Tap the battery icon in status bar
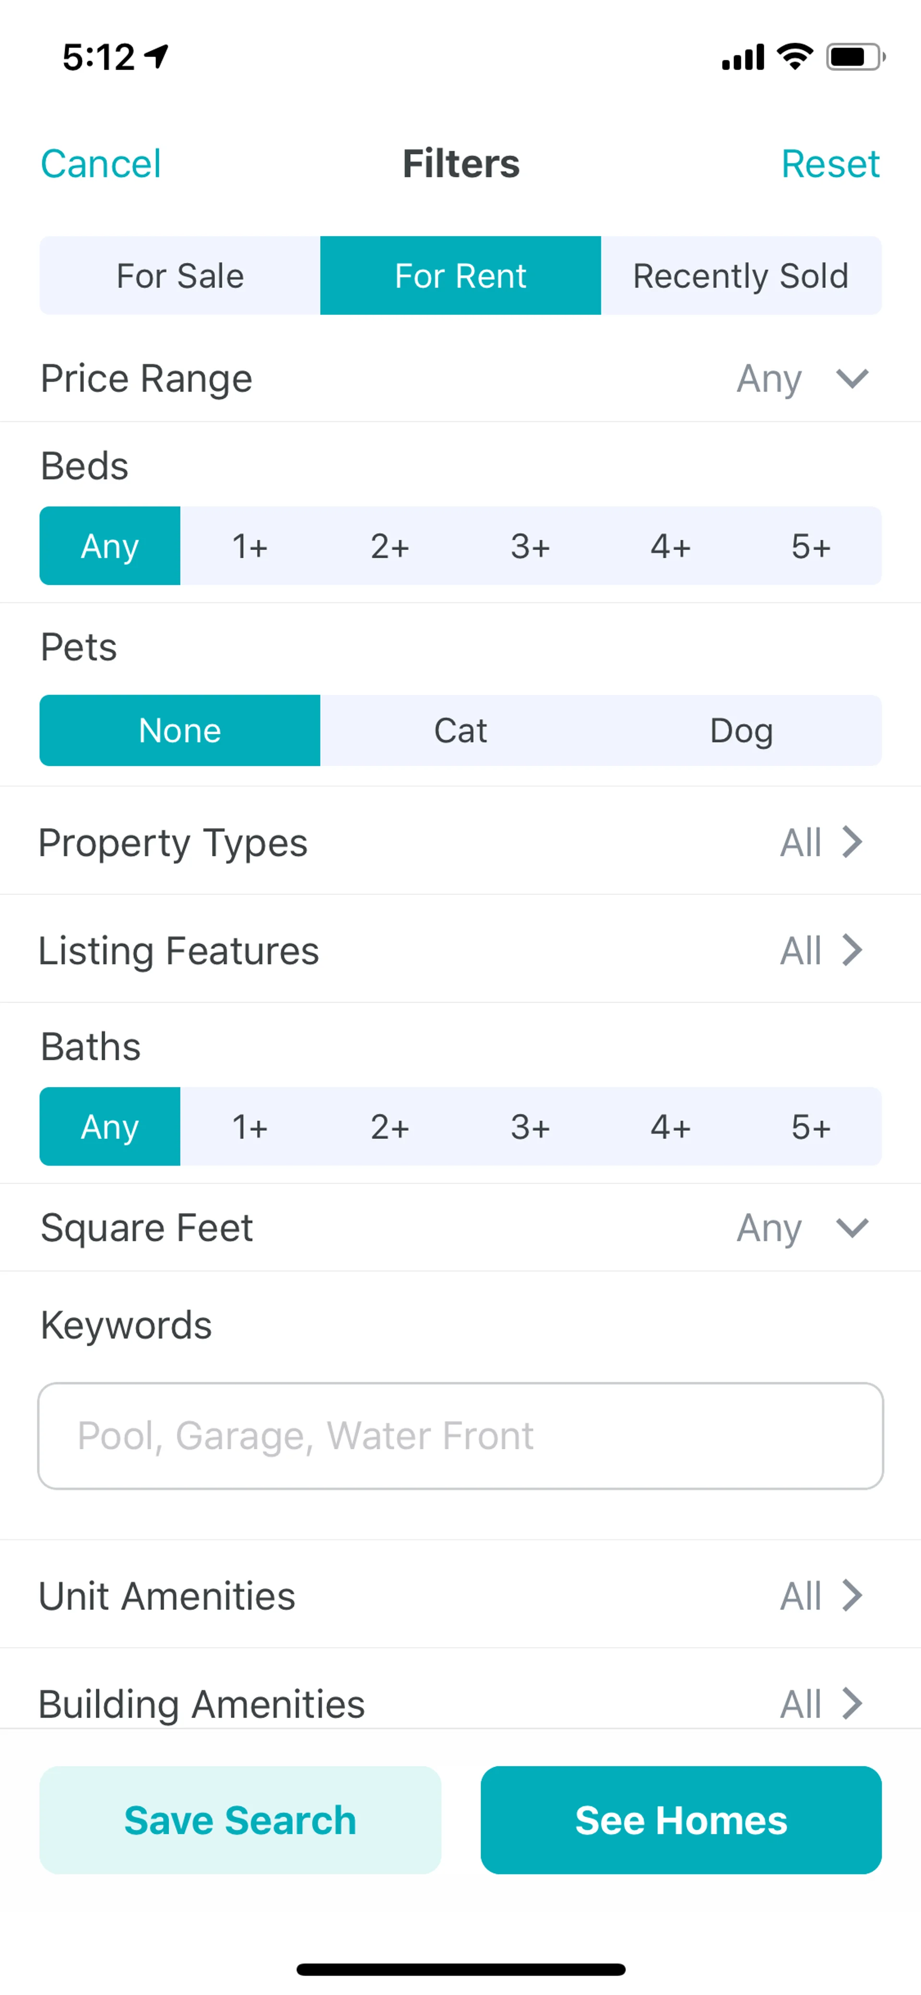This screenshot has width=921, height=1995. (854, 57)
